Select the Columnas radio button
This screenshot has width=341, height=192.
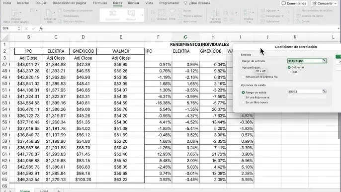[x=289, y=67]
